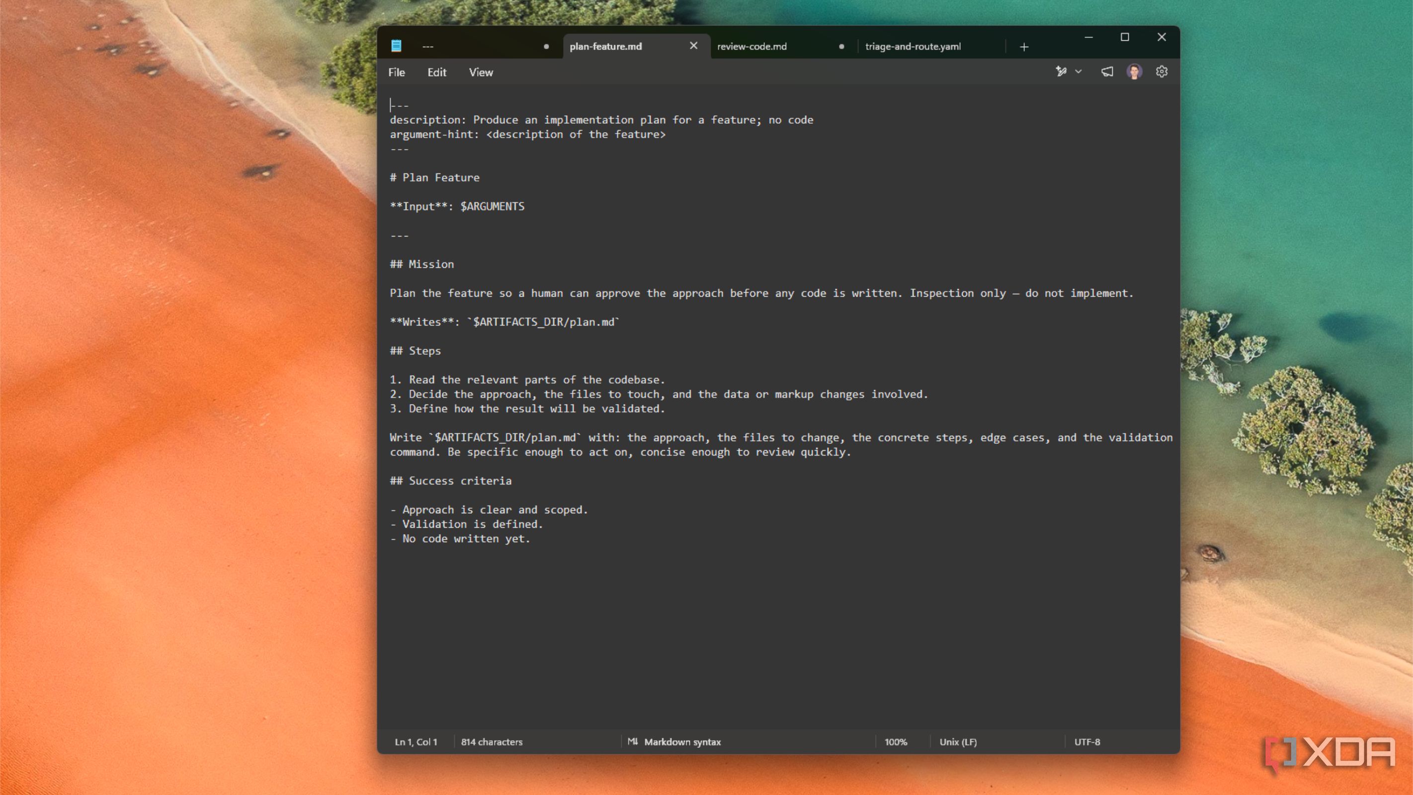
Task: Click the '**Input**: $ARGUMENTS' line
Action: tap(457, 207)
